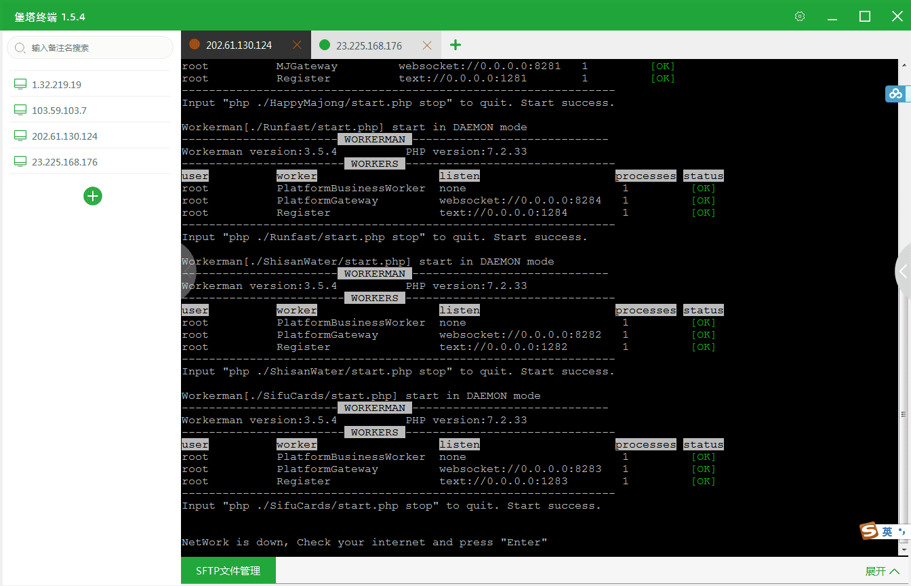The image size is (911, 586).
Task: Connect to 23.225.168.176 from sidebar
Action: 64,162
